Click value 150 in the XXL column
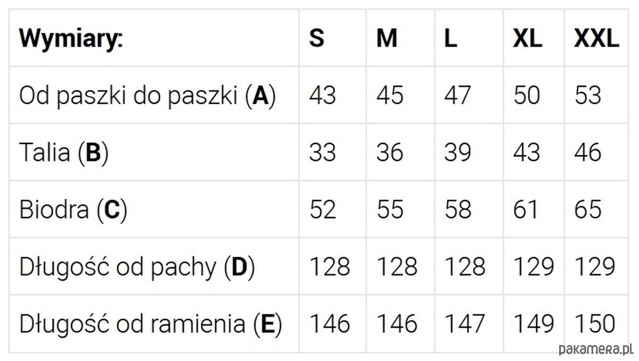This screenshot has width=639, height=361. coord(595,324)
